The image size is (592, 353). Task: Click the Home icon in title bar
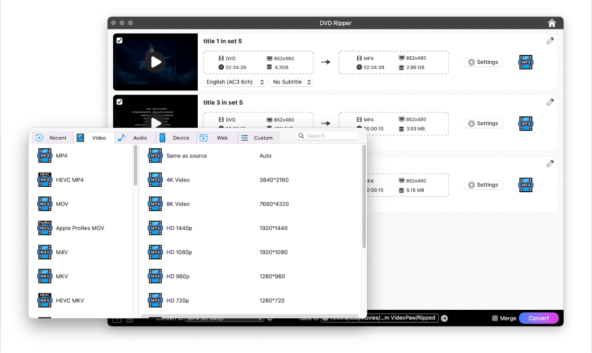click(x=552, y=23)
